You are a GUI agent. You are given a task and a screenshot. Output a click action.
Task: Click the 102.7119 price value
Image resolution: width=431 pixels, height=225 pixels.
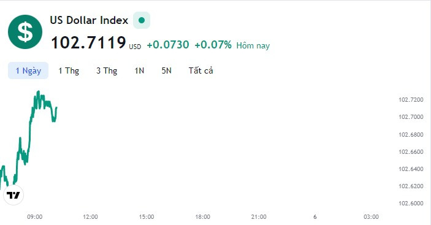(x=88, y=43)
